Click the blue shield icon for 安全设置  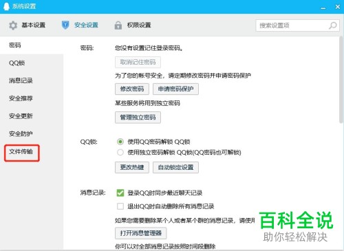65,25
